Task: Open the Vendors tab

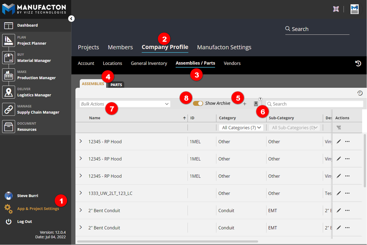Action: pos(232,63)
